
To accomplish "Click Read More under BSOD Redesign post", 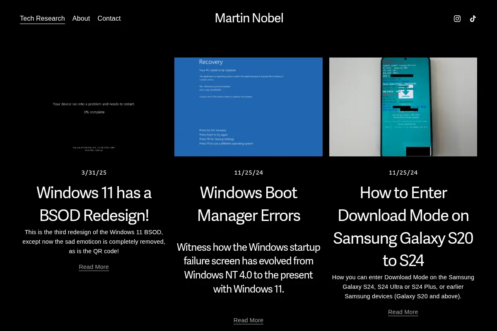I will coord(94,267).
